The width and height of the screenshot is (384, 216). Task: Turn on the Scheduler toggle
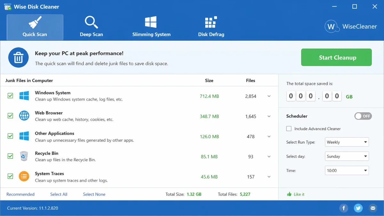tap(363, 116)
